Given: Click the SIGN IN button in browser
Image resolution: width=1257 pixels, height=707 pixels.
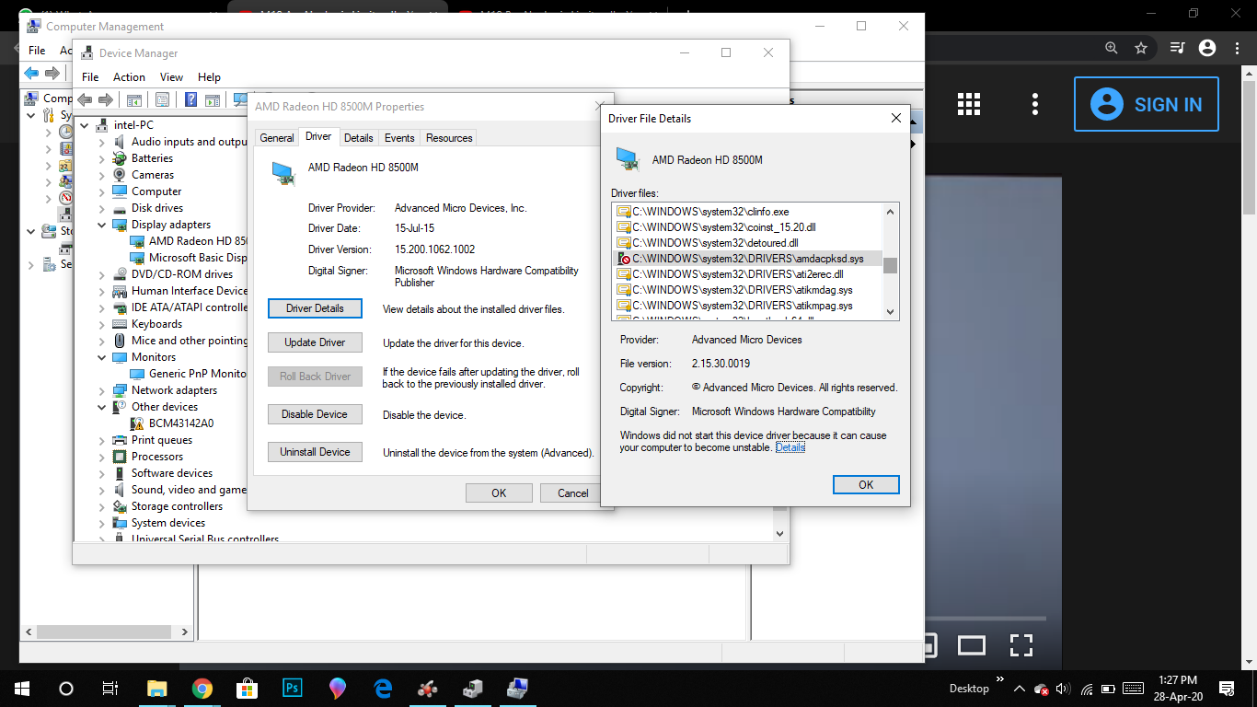Looking at the screenshot, I should click(1146, 104).
